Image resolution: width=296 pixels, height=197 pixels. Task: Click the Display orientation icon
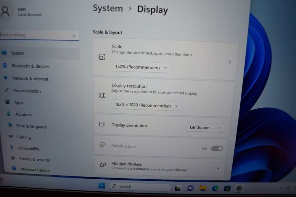coord(102,124)
